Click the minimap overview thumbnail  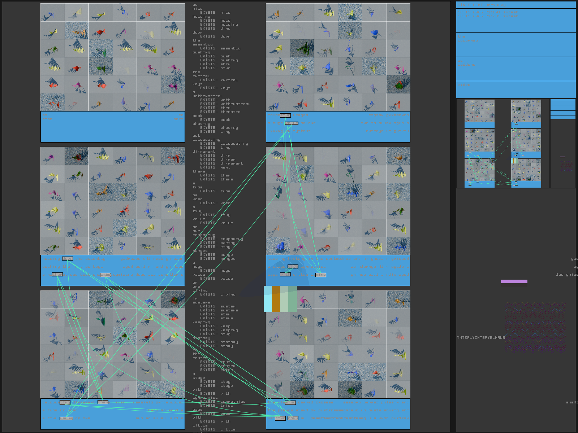[x=503, y=144]
